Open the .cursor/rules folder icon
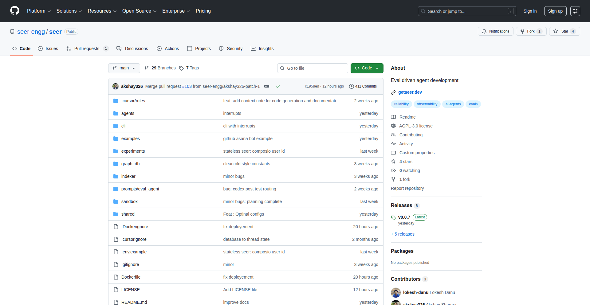Image resolution: width=590 pixels, height=305 pixels. click(116, 100)
